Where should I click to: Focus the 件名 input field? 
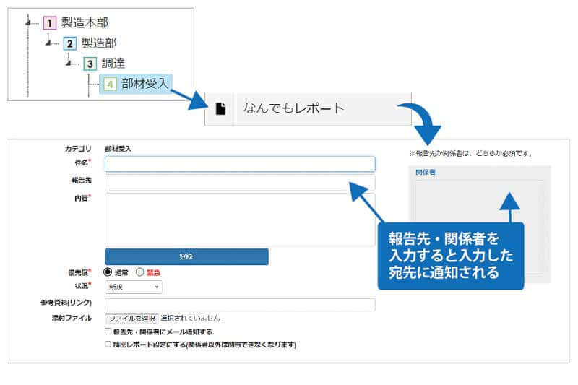click(x=240, y=164)
